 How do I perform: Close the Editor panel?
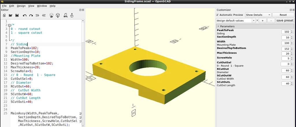[x=83, y=10]
